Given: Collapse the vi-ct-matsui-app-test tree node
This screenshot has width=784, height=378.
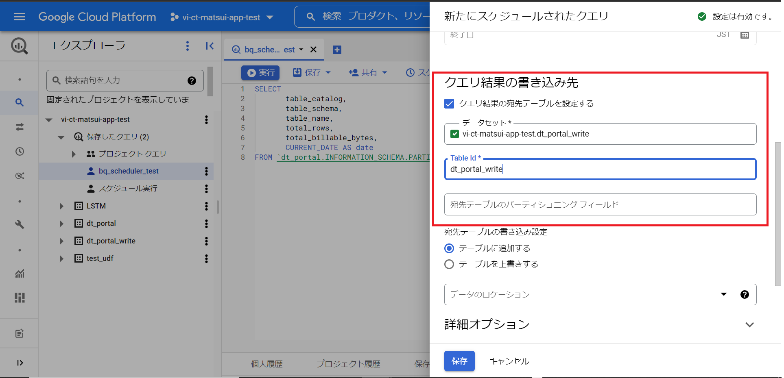Looking at the screenshot, I should tap(49, 120).
